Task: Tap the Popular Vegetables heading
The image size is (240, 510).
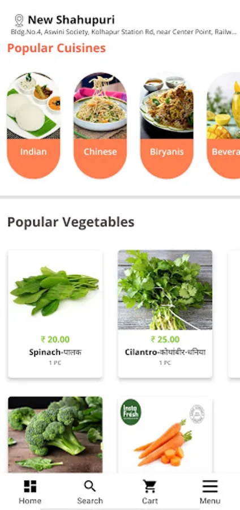Action: [x=71, y=223]
